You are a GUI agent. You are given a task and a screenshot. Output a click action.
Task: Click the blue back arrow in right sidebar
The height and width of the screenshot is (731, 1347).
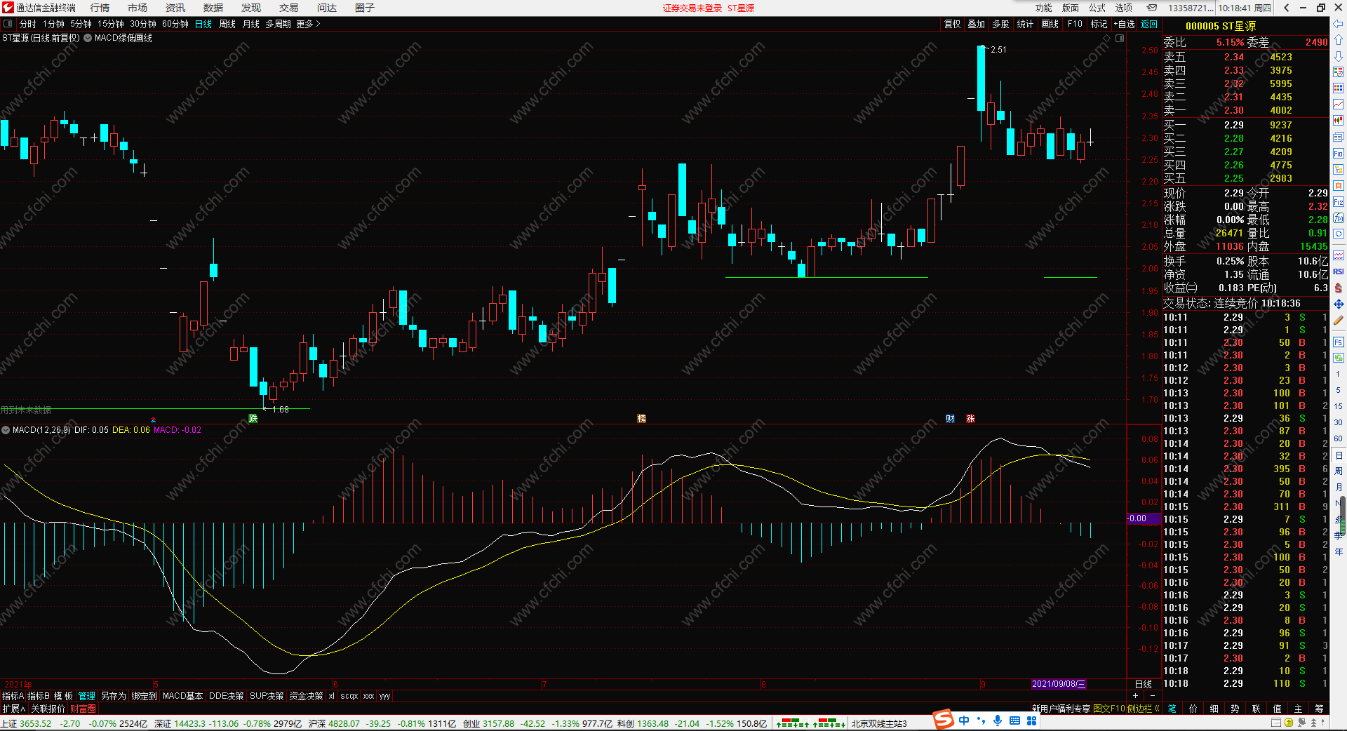click(1338, 24)
